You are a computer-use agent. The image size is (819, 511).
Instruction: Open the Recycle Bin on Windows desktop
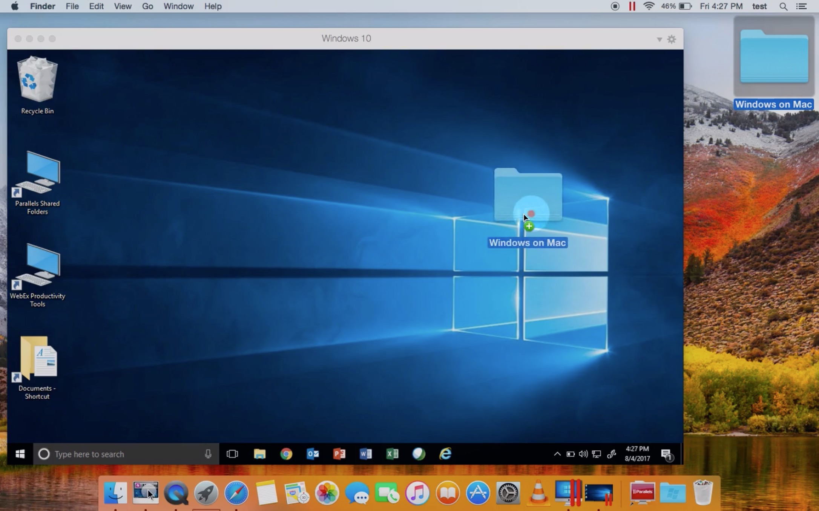(x=37, y=85)
